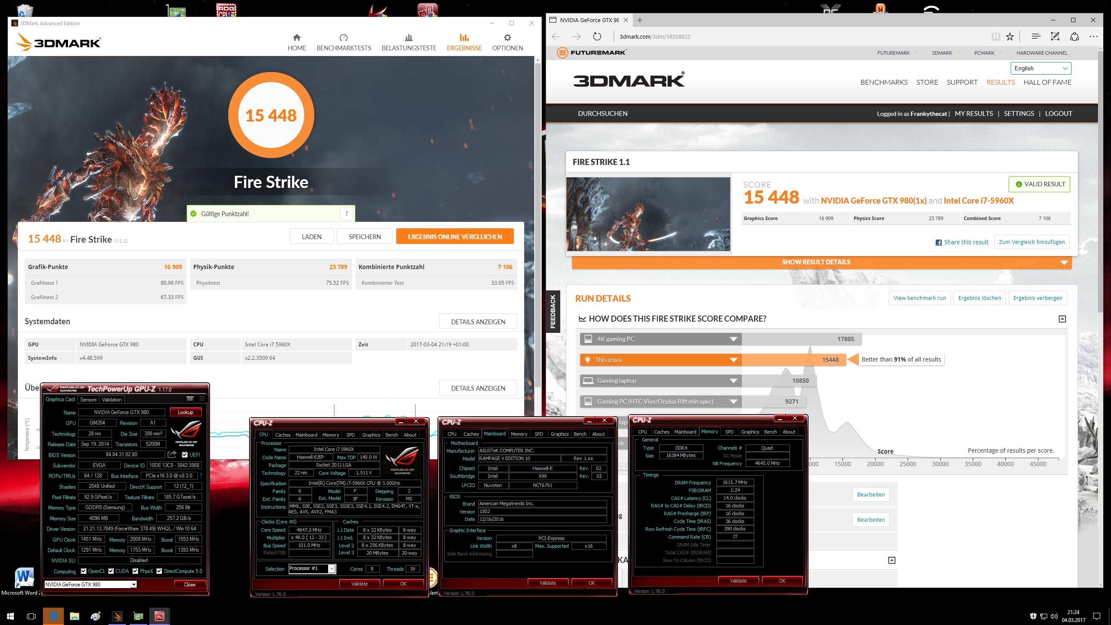Viewport: 1111px width, 625px height.
Task: Toggle OpenCL checkbox in GPU-Z
Action: point(84,571)
